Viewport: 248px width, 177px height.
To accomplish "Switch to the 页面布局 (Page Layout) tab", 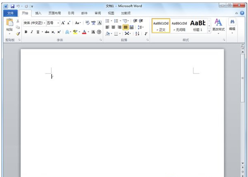I will (x=55, y=13).
